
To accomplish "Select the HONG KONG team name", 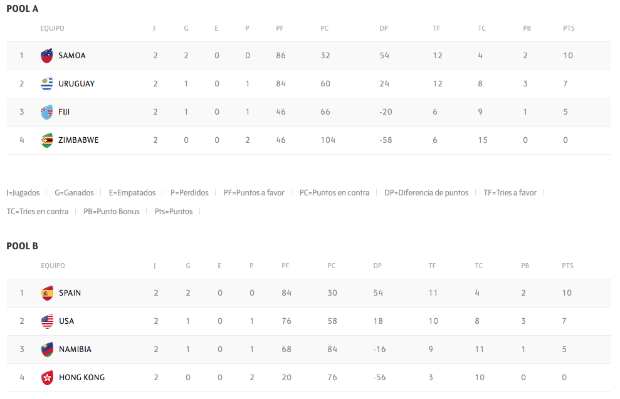I will click(x=81, y=378).
